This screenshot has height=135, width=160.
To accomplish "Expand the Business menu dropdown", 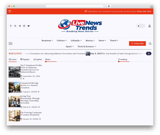I will 47,41.
